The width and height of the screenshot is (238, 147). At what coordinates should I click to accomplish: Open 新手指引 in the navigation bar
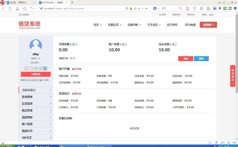click(x=172, y=25)
